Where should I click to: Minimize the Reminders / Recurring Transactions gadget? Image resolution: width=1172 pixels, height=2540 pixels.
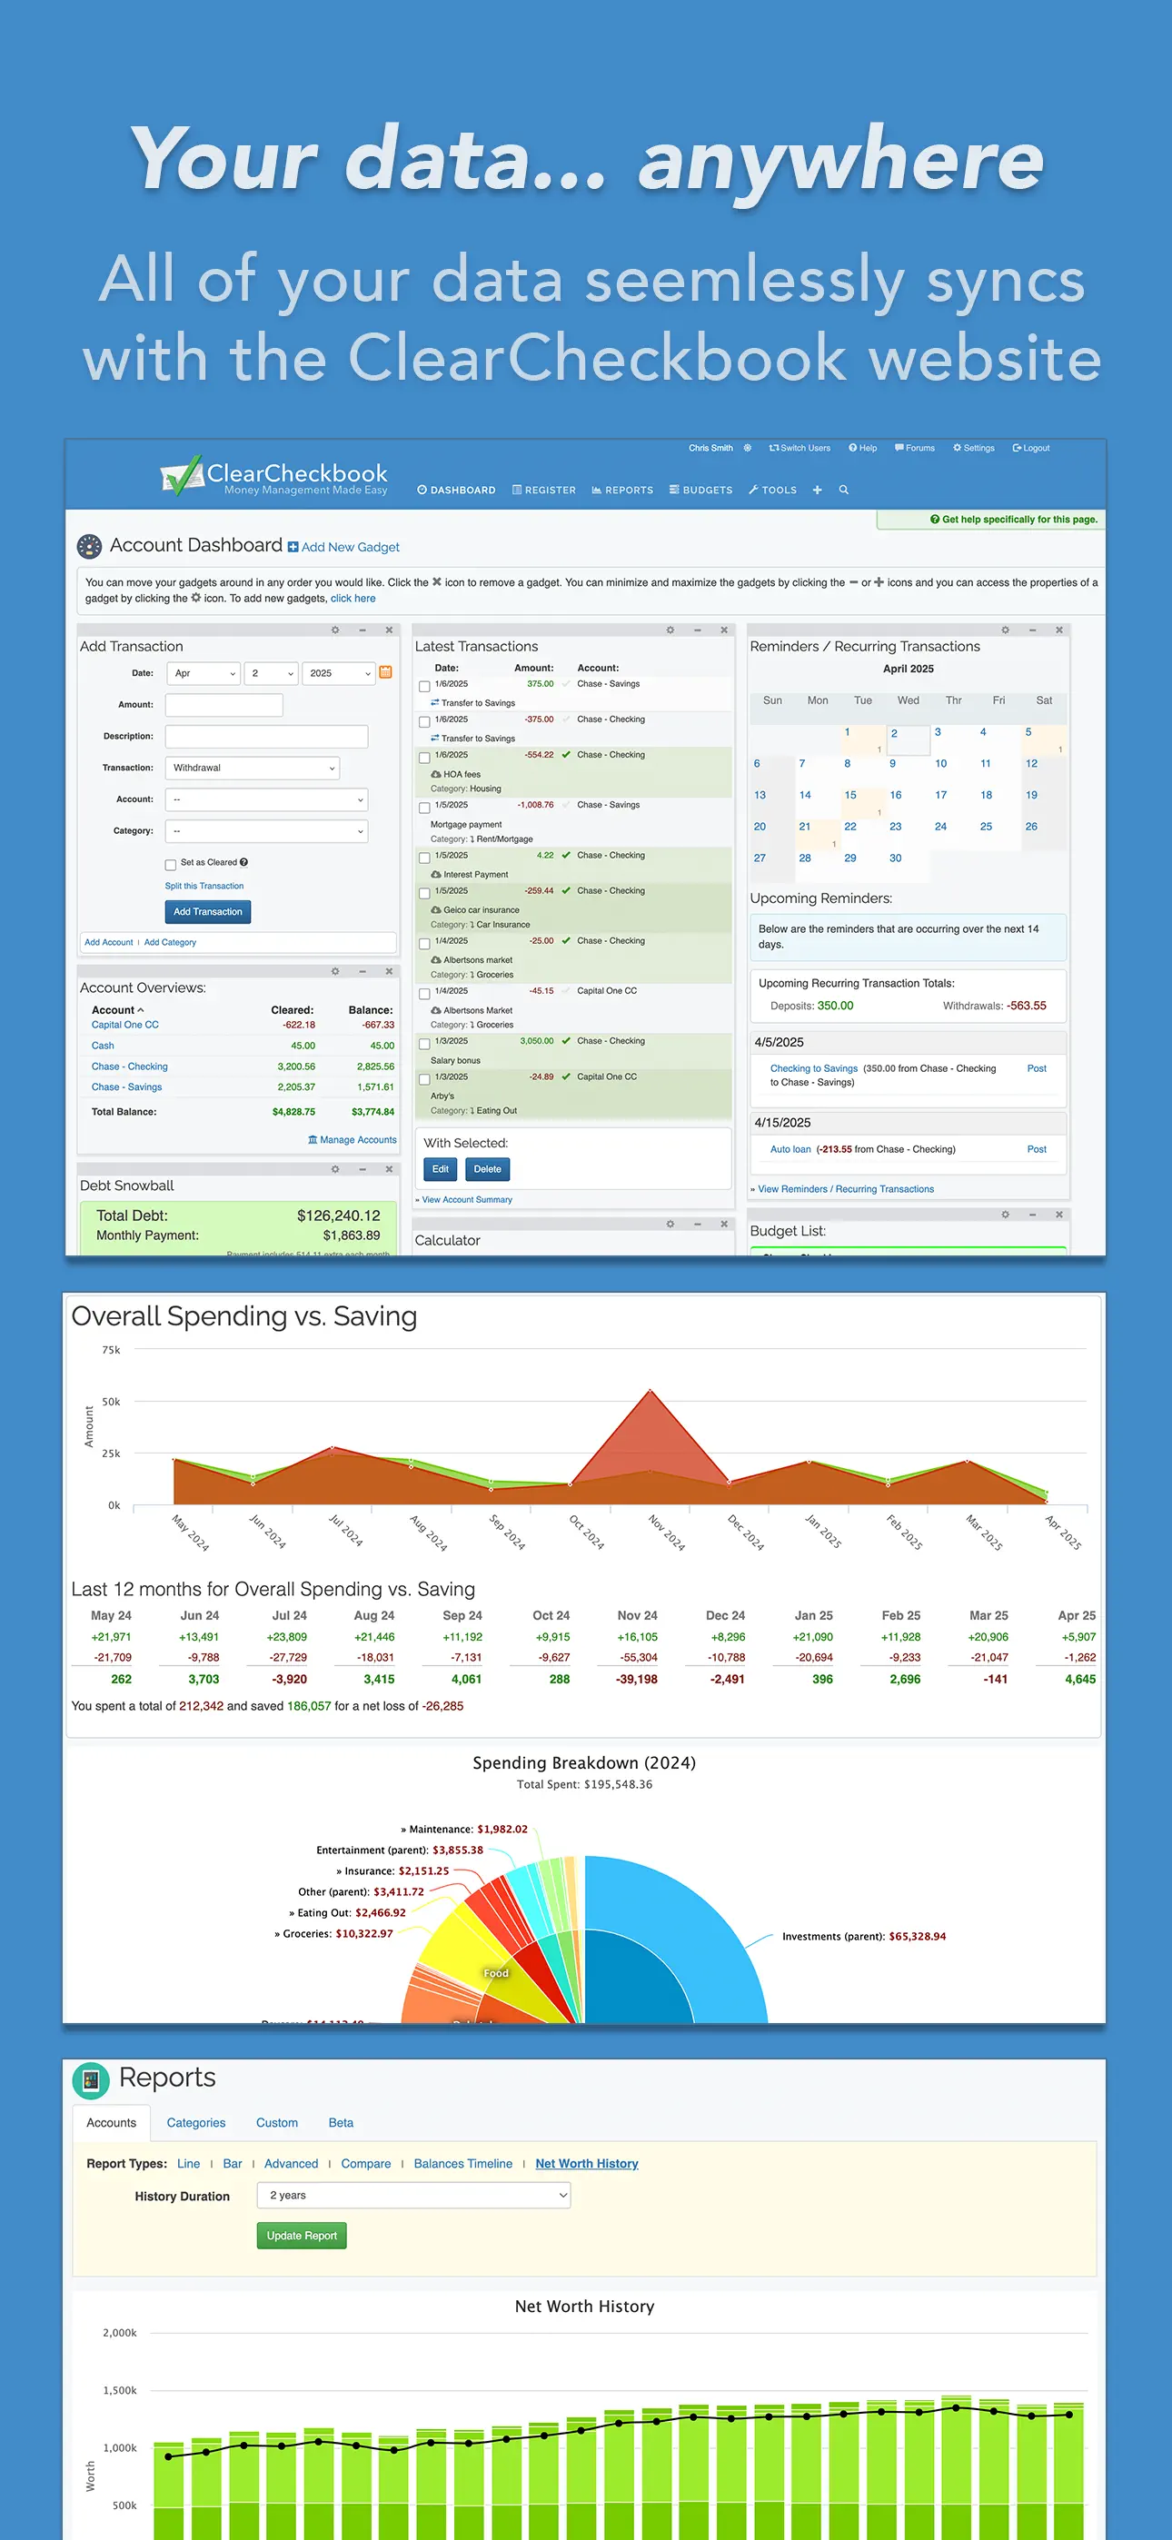1033,630
